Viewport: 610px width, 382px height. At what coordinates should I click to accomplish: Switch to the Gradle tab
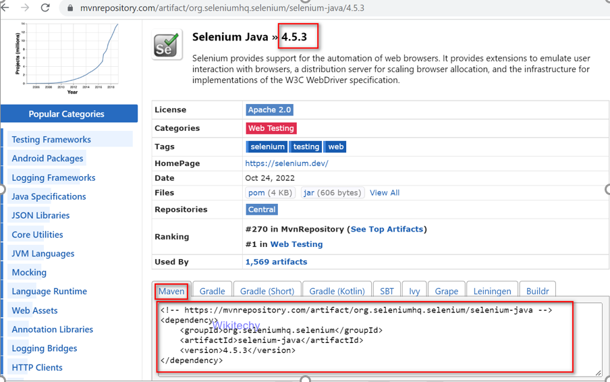pyautogui.click(x=212, y=291)
